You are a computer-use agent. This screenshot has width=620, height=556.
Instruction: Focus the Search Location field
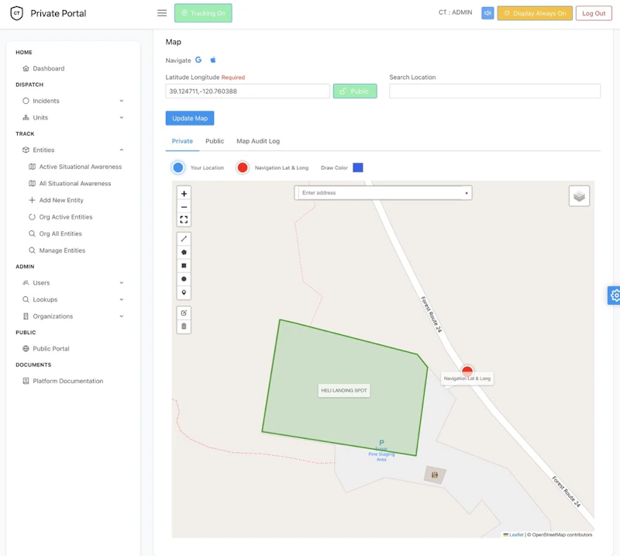click(x=494, y=91)
